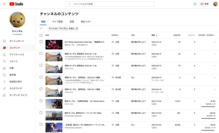The width and height of the screenshot is (219, 133).
Task: Select checkbox for 横浜ガンダム 毎時30分シーケンス video
Action: click(x=41, y=113)
